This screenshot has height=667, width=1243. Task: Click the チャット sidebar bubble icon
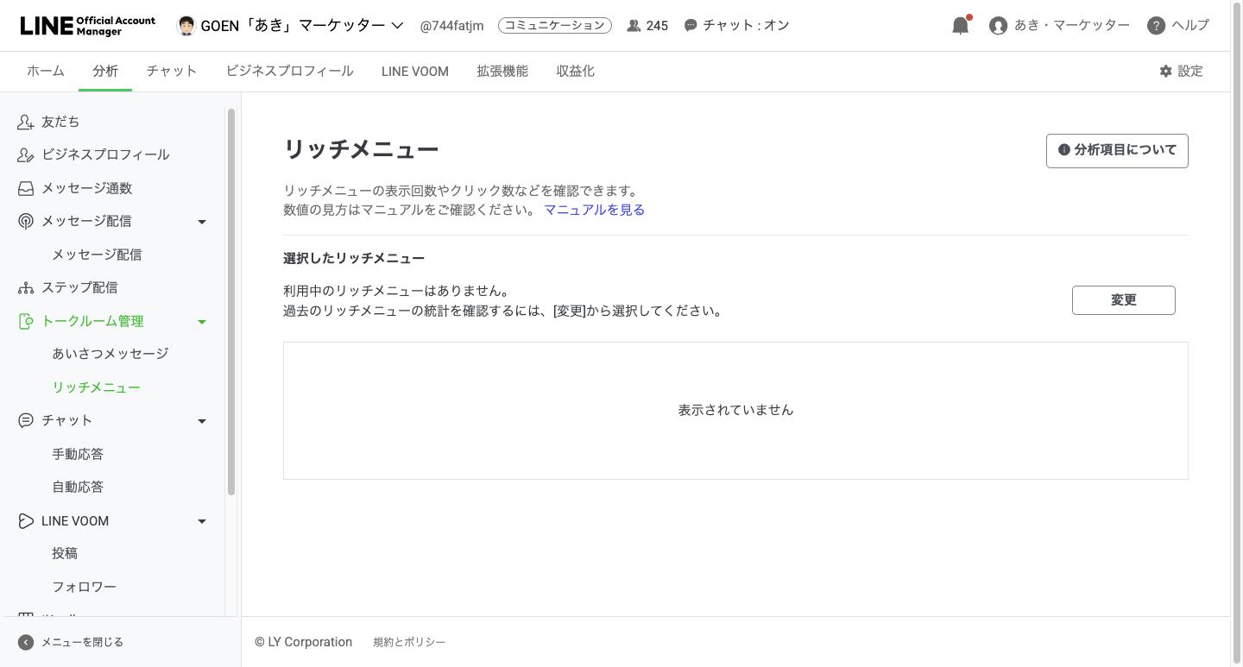(x=26, y=420)
